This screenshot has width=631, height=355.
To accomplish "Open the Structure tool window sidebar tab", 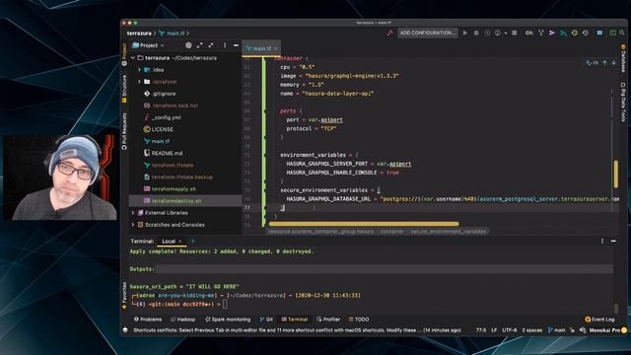I will (x=124, y=89).
